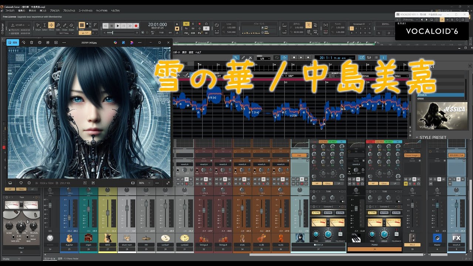Pick the Edit tool

pos(58,26)
